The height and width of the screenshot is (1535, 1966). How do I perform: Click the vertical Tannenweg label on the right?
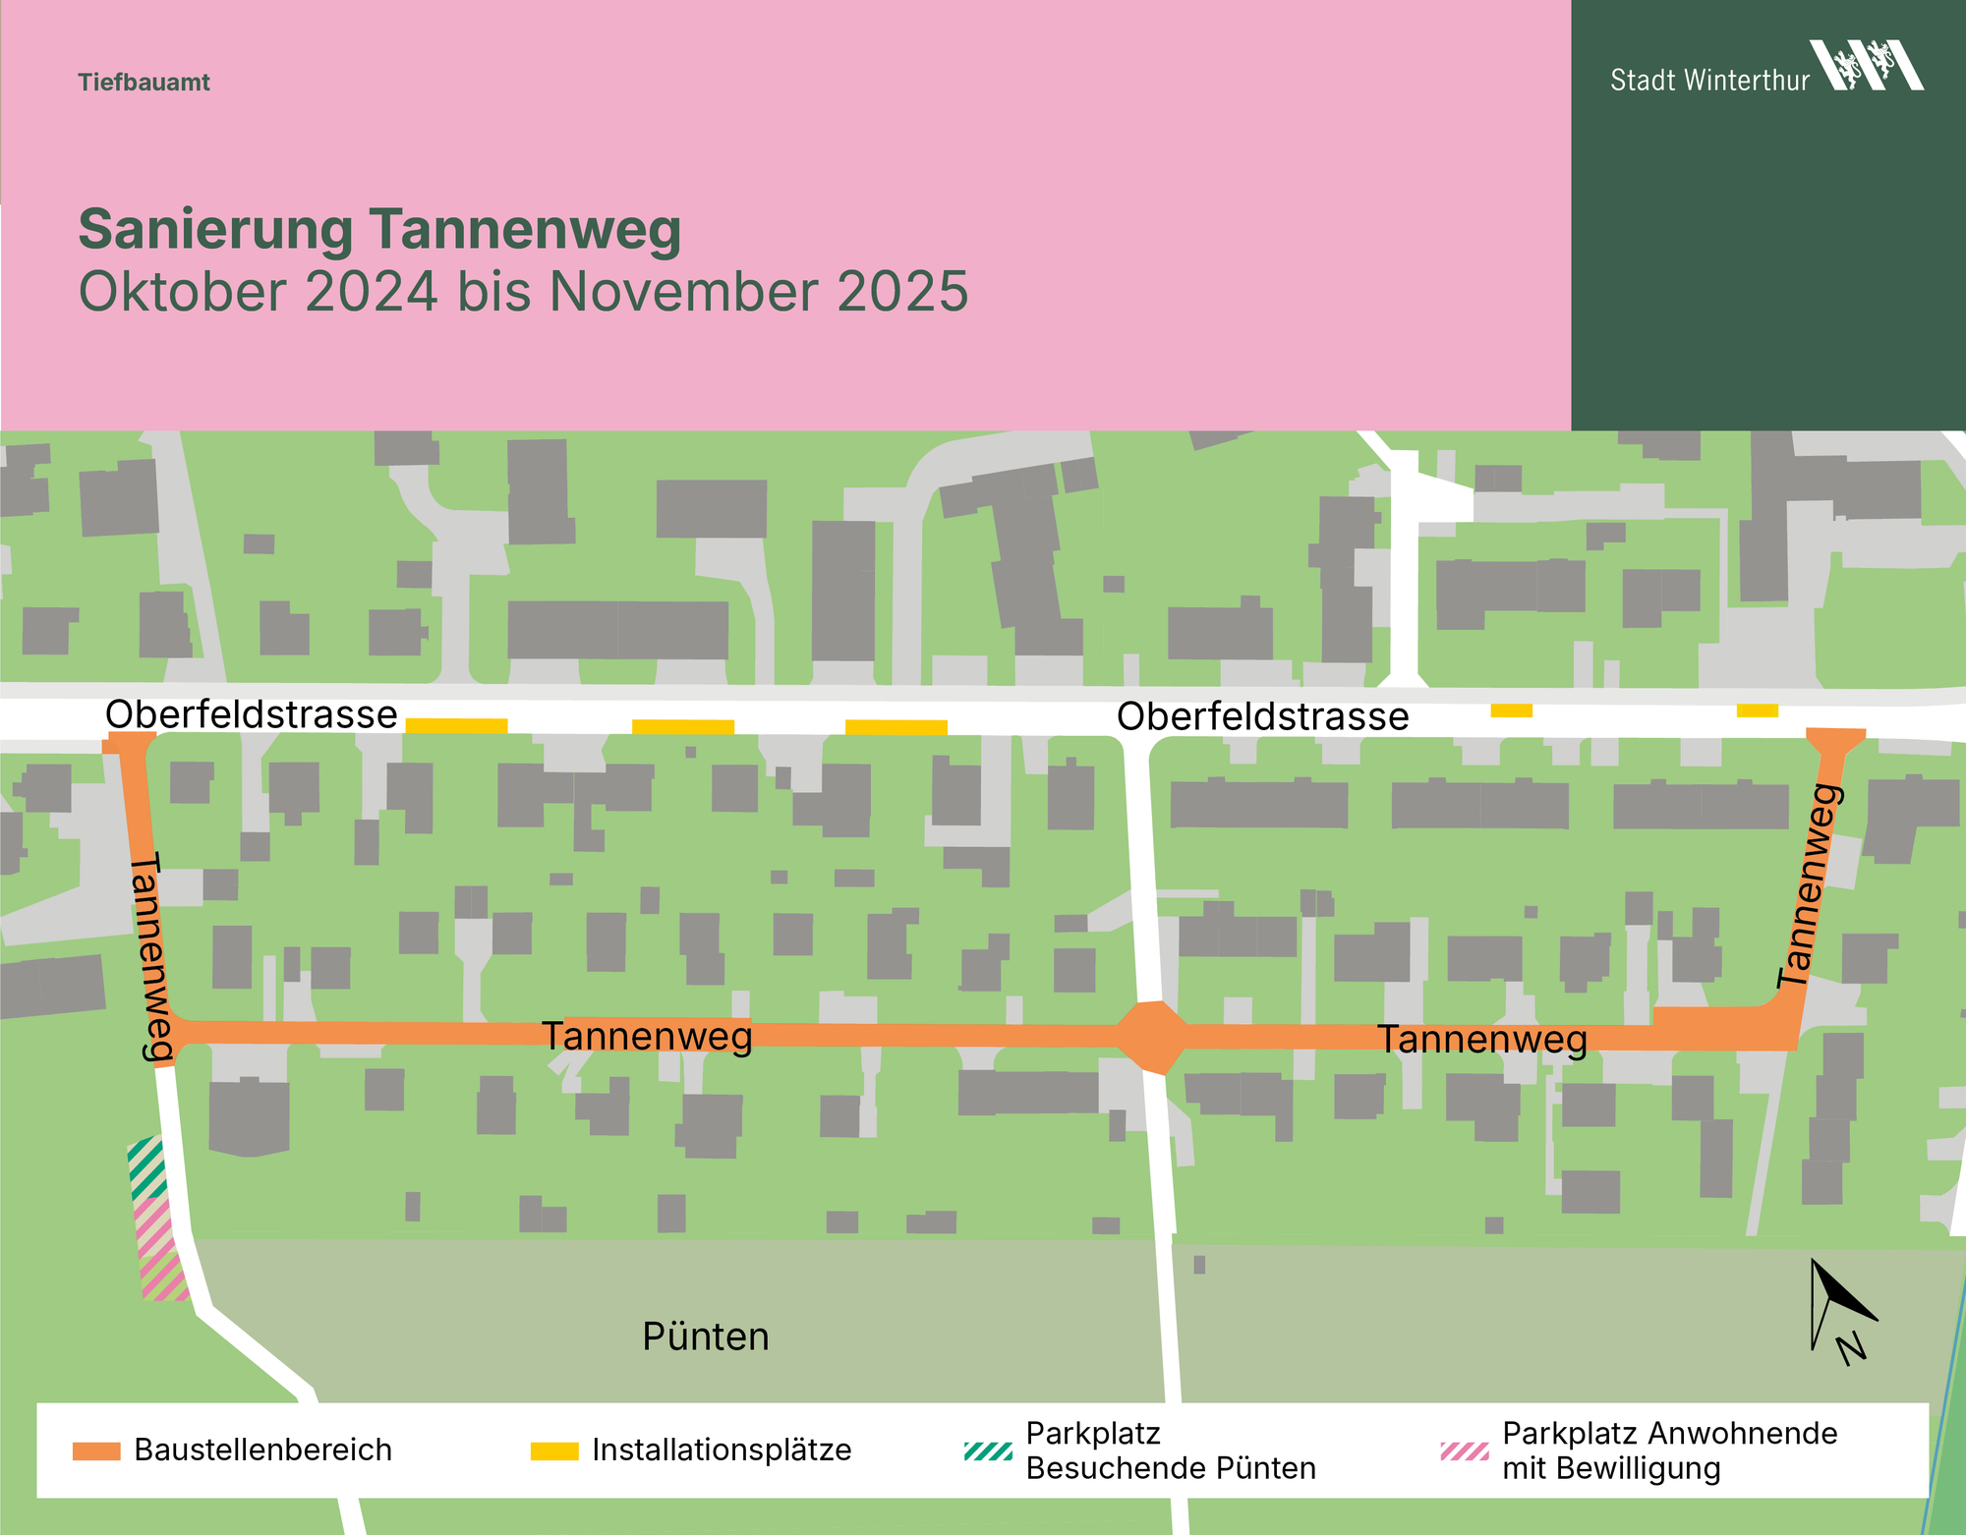click(x=1808, y=886)
